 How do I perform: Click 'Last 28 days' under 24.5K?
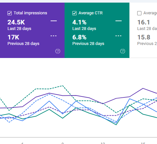coord(19,29)
